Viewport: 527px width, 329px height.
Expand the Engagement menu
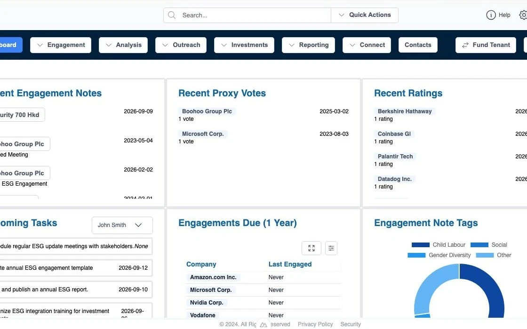point(61,45)
